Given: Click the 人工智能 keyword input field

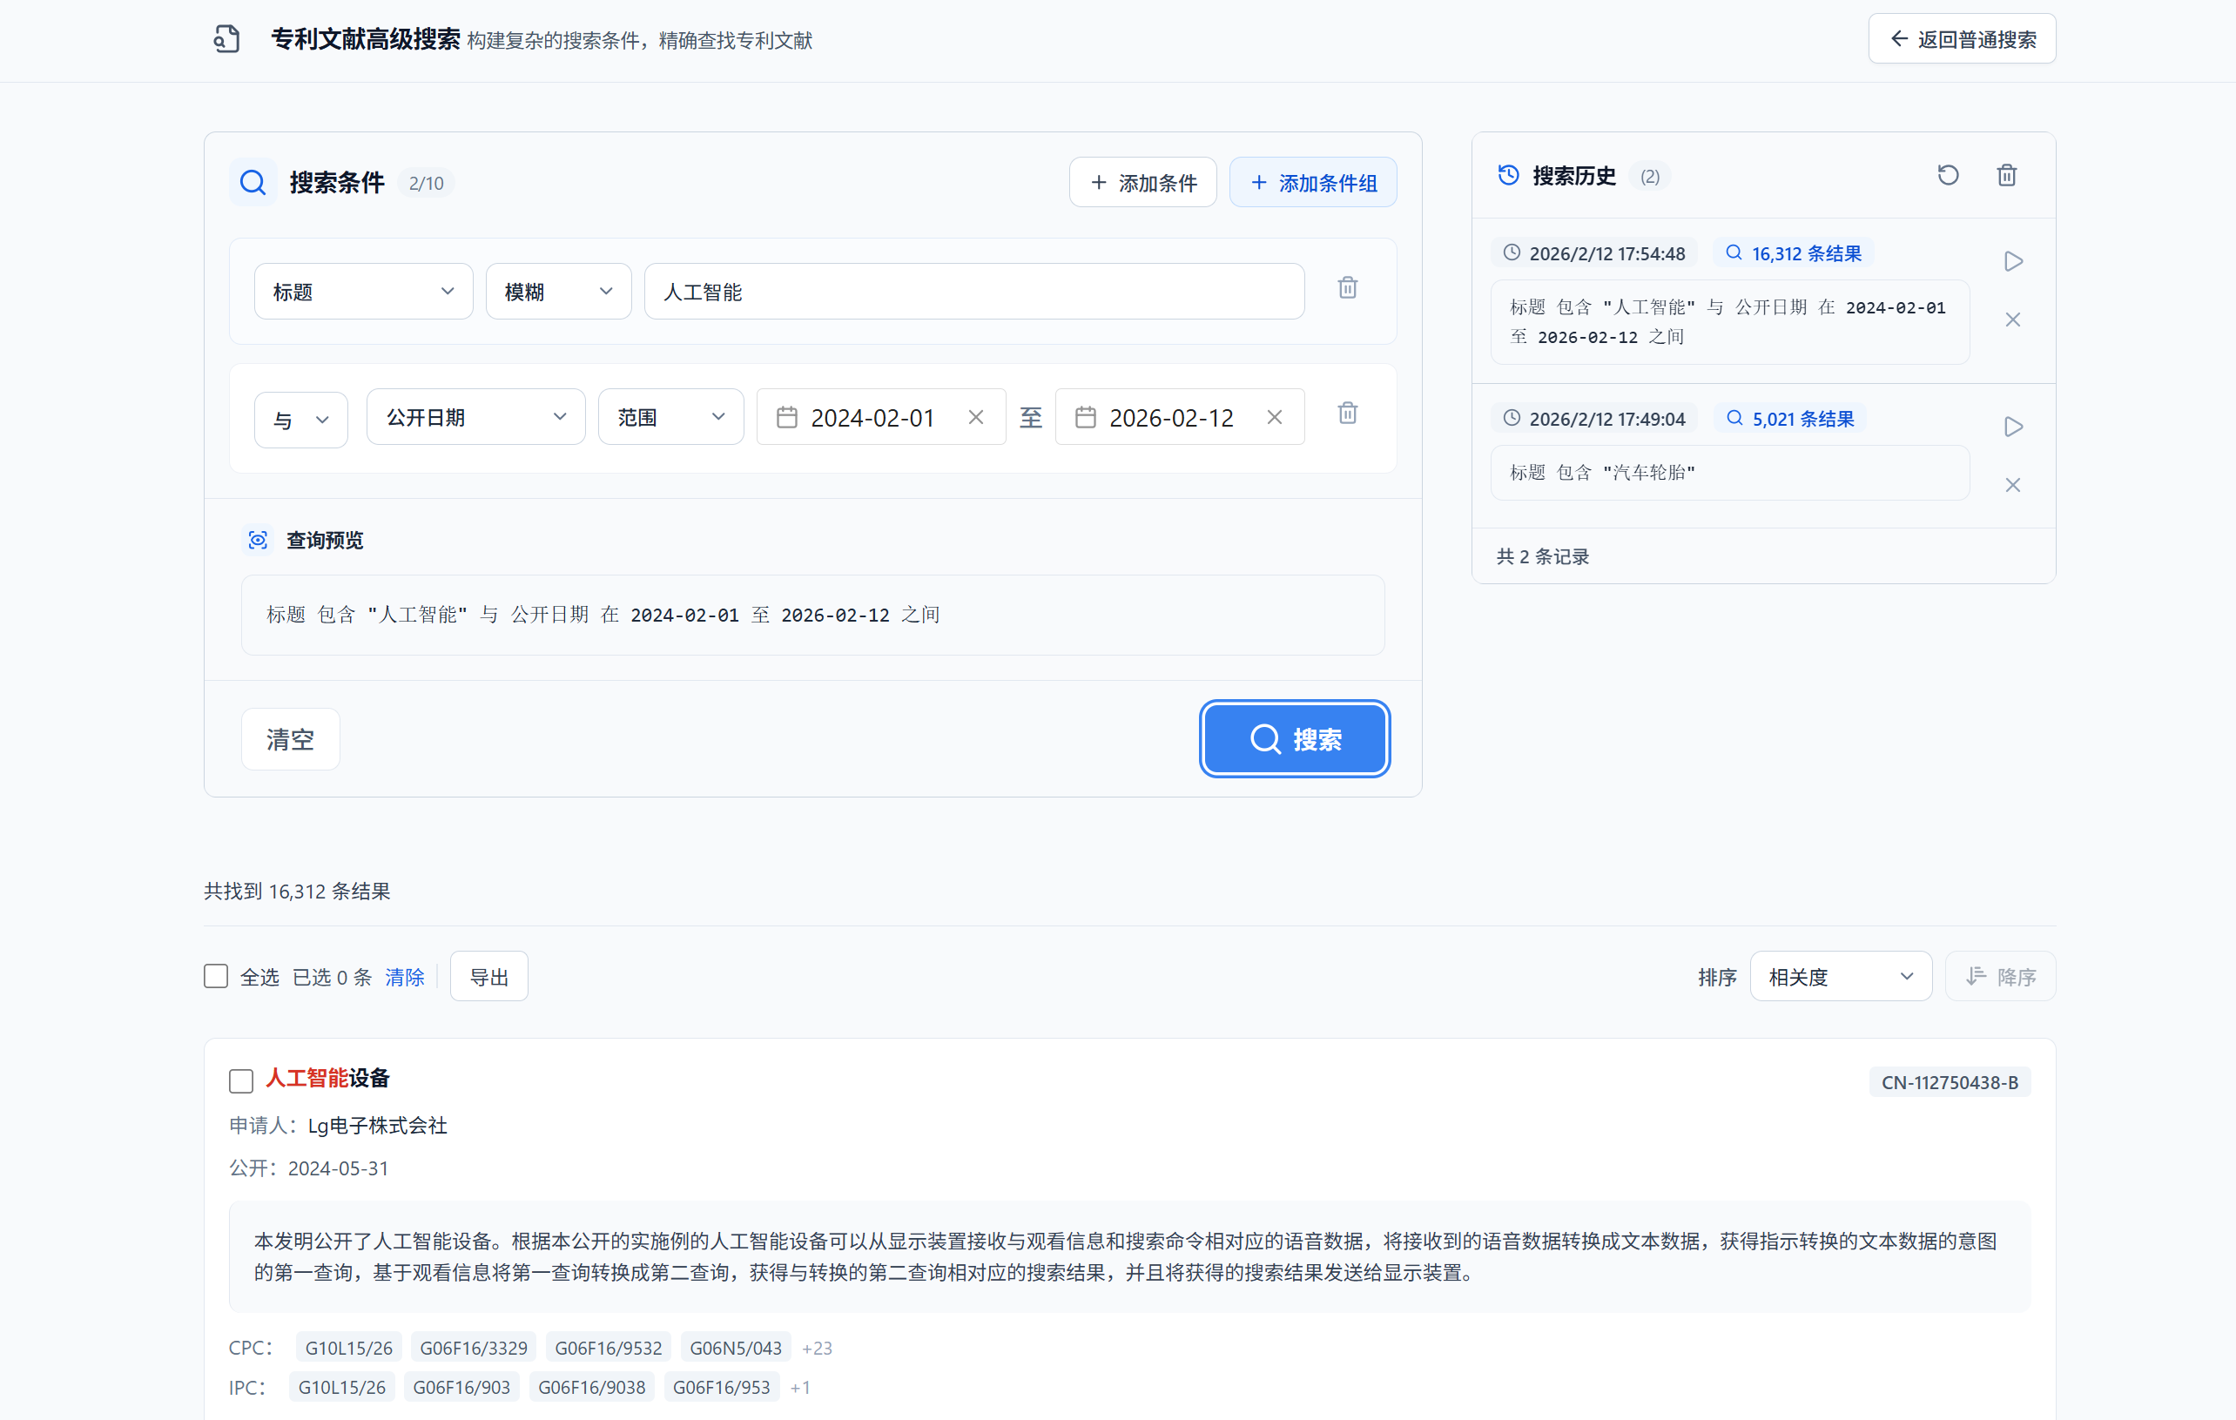Looking at the screenshot, I should click(973, 292).
